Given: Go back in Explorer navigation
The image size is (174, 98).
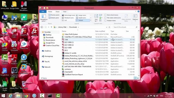Looking at the screenshot, I should click(42, 27).
